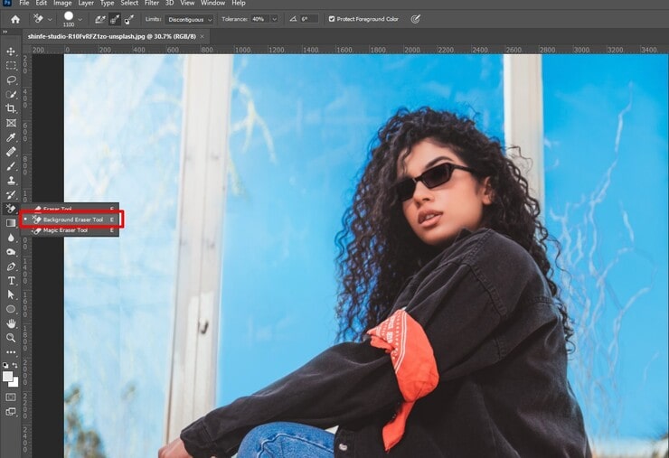Click the brush angle input field
Screen dimensions: 669x458
tap(309, 19)
